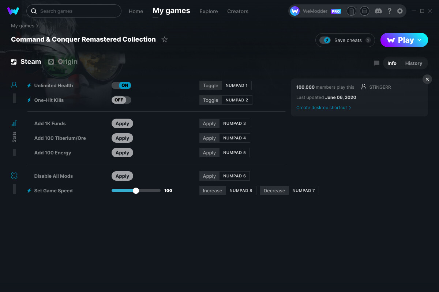Switch to the Steam platform tab
439x292 pixels.
(26, 62)
